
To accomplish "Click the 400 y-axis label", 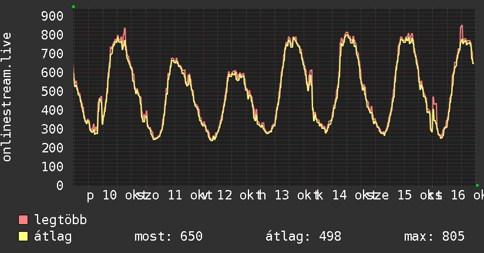I will coord(52,110).
